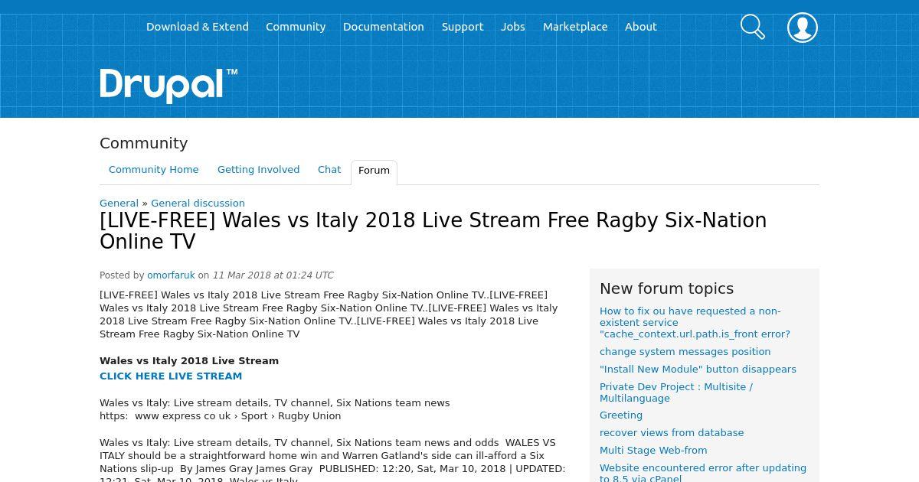919x482 pixels.
Task: Open the user account icon
Action: [802, 27]
